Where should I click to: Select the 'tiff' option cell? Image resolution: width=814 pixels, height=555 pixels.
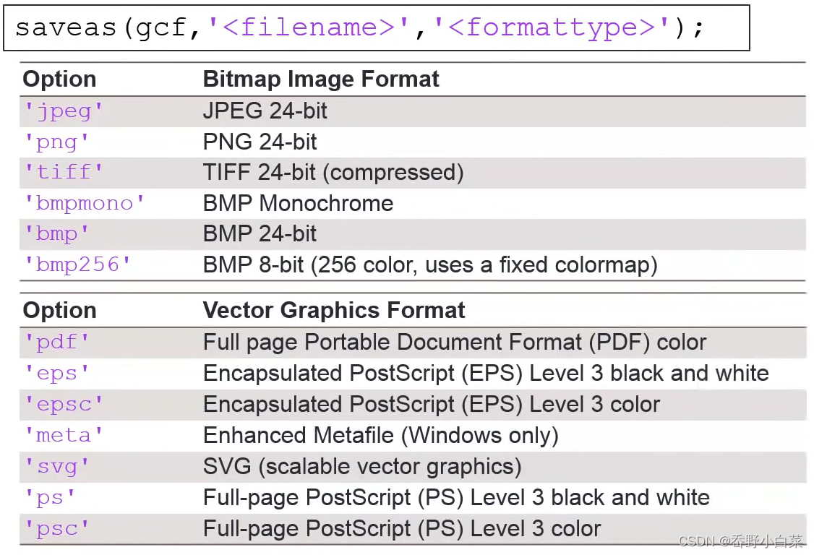pos(64,172)
